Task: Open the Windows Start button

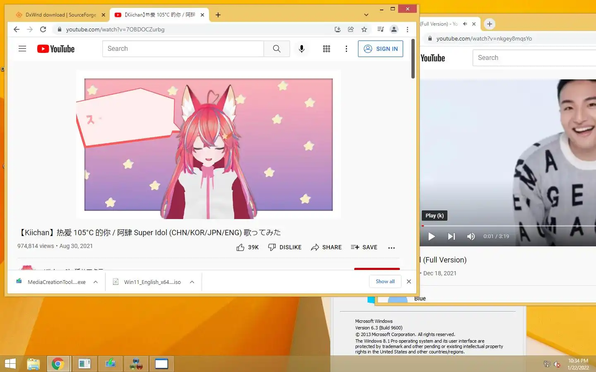Action: 10,364
